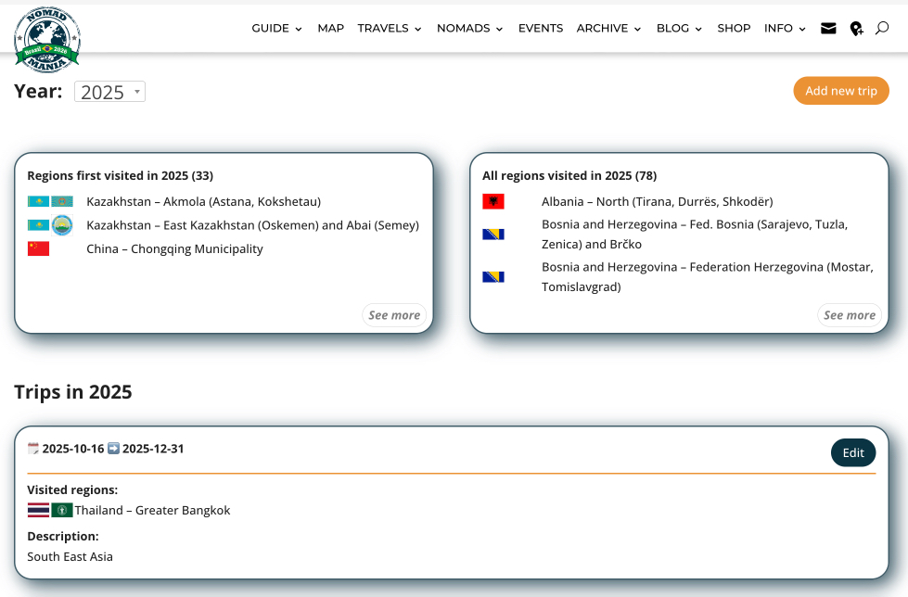Click the Add new trip button

(840, 91)
